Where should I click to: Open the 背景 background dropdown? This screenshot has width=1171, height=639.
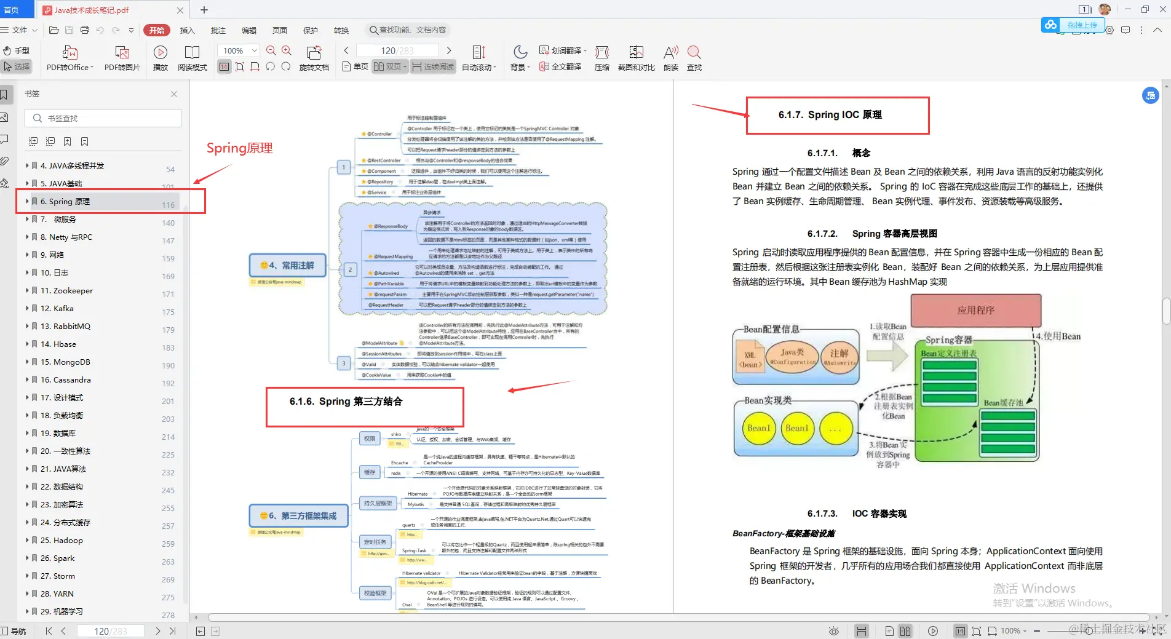pyautogui.click(x=520, y=58)
